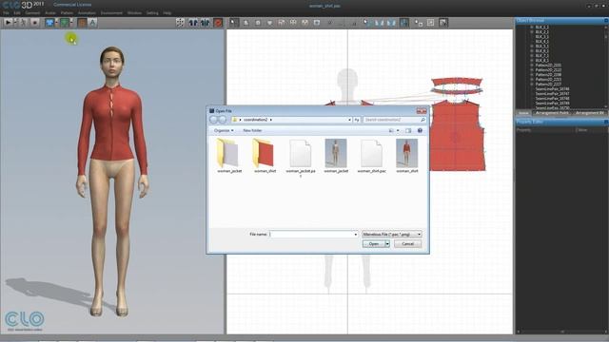Viewport: 609px width, 342px height.
Task: Open the green shirt icon dropdown arrow
Action: tap(71, 23)
